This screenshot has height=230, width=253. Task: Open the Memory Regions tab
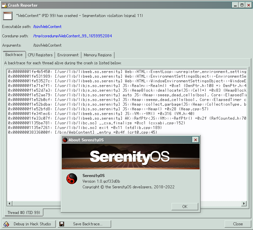click(x=97, y=55)
